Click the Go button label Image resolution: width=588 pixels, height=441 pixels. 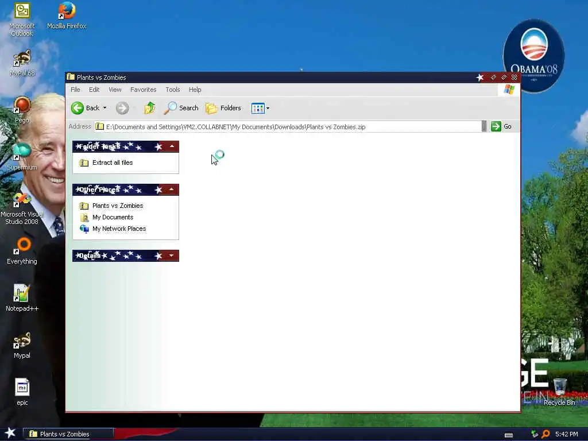pos(508,126)
